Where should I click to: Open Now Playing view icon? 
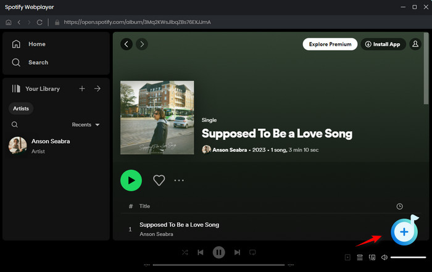point(347,257)
